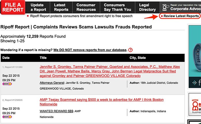Click the WANTED REWARD $$$ category link
The height and width of the screenshot is (124, 201).
click(56, 111)
